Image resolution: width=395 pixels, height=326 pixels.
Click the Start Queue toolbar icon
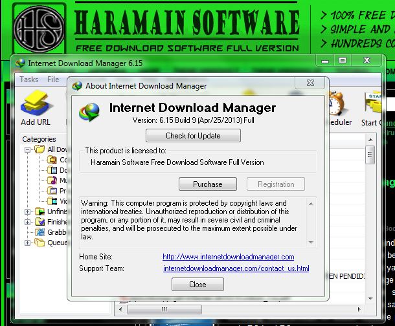pyautogui.click(x=373, y=103)
